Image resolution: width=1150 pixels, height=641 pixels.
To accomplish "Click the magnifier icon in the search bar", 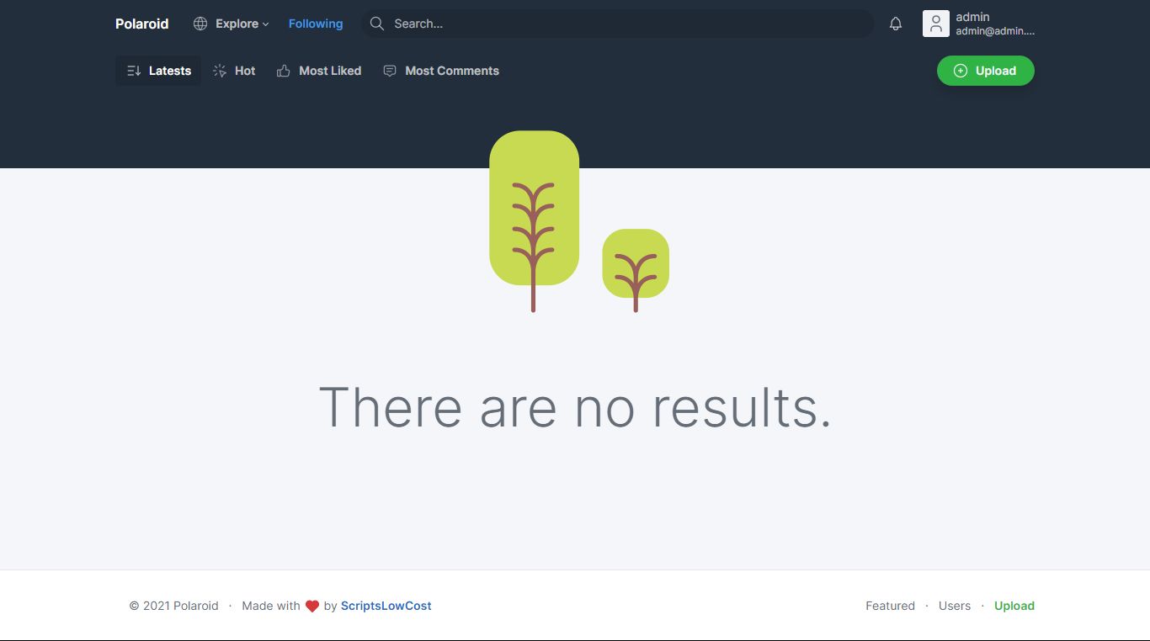I will click(x=377, y=24).
